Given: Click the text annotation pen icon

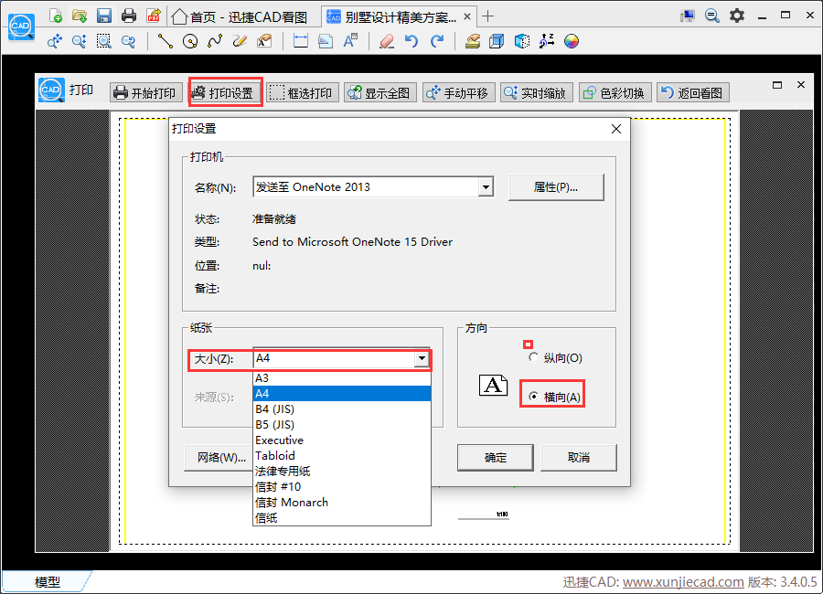Looking at the screenshot, I should click(x=264, y=41).
